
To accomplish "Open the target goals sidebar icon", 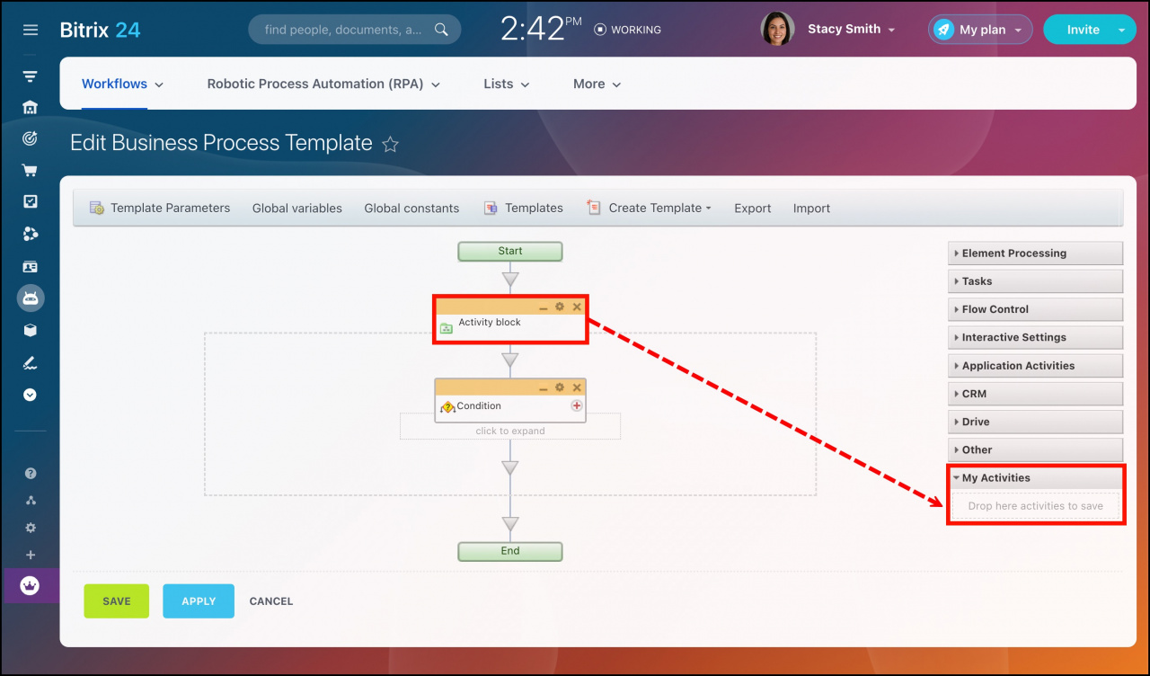I will 30,138.
